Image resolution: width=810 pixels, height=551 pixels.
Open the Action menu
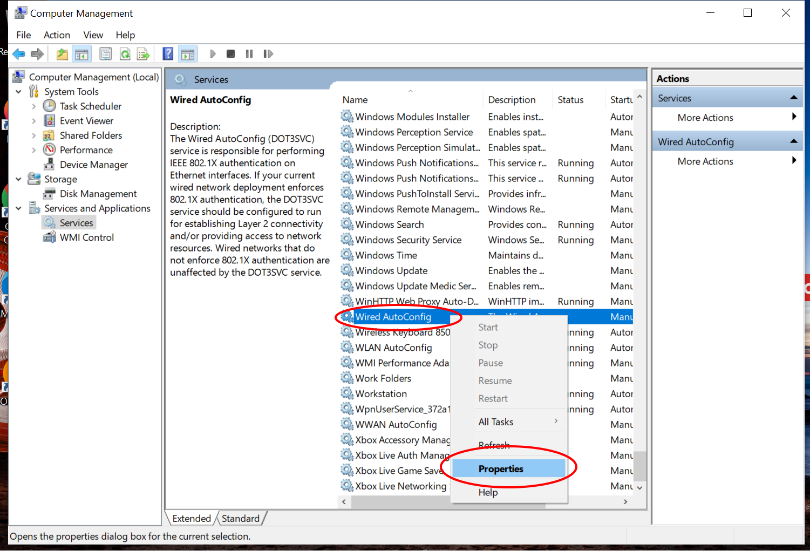(57, 35)
